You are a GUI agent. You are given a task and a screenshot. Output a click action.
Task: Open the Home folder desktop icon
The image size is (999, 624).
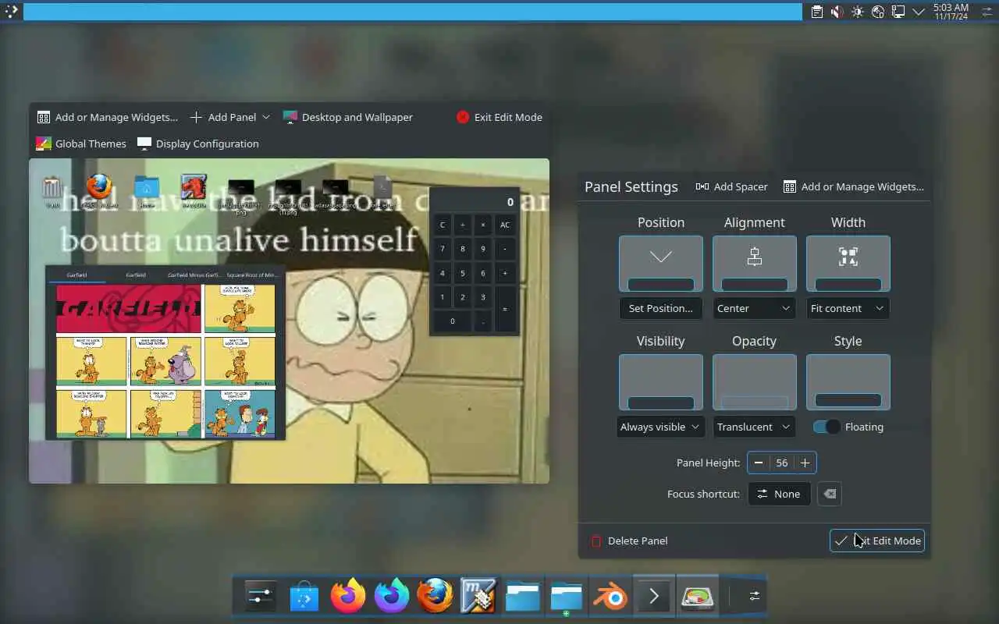146,192
